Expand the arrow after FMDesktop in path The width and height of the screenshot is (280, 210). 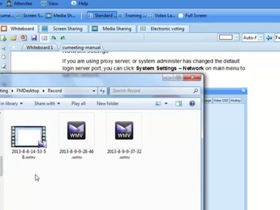(43, 91)
